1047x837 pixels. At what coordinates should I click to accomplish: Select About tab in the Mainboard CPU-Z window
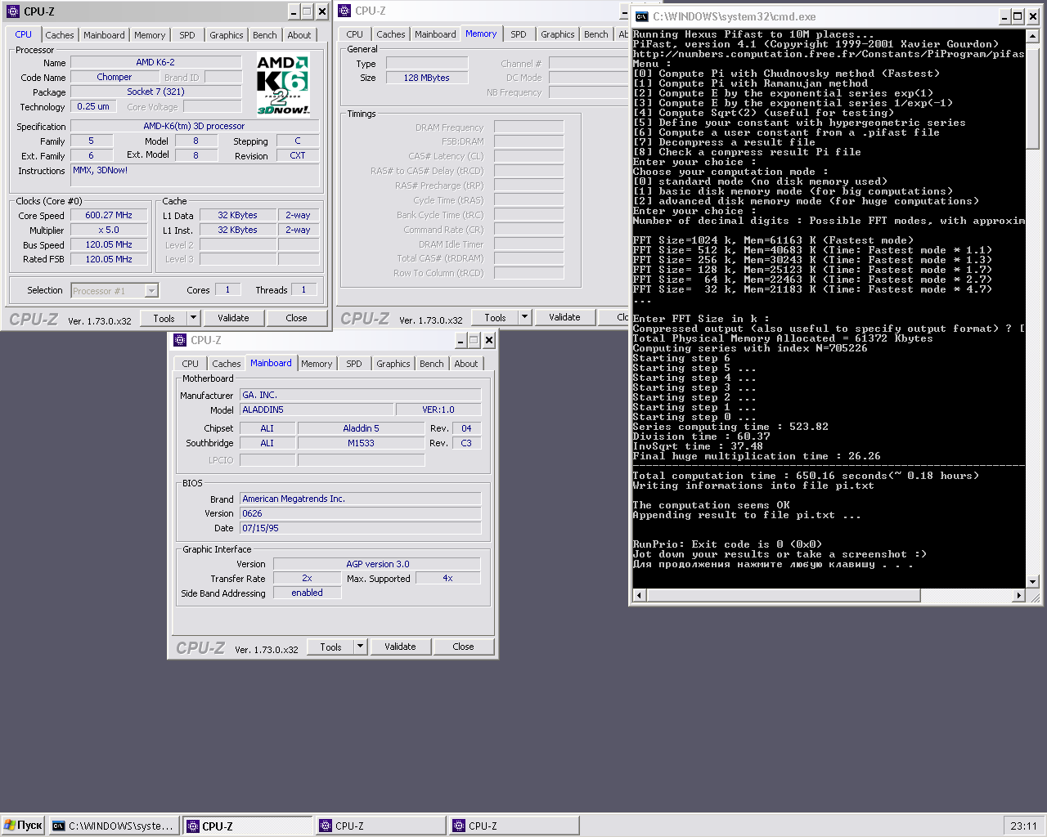point(466,364)
